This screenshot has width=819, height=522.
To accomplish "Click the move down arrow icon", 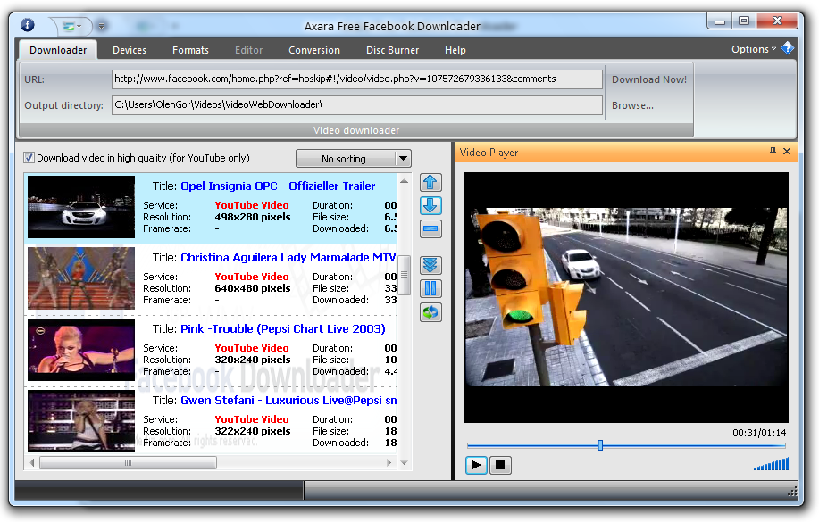I will [x=430, y=206].
